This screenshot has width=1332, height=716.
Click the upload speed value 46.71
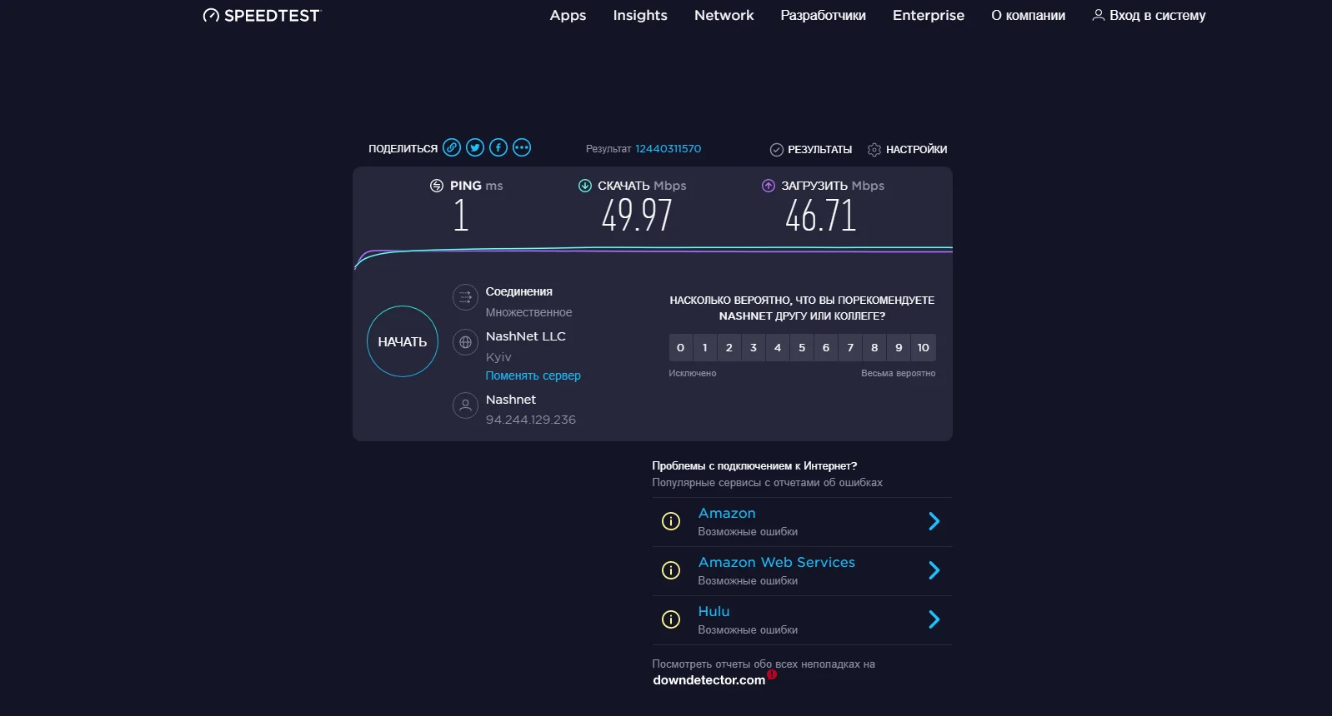pos(821,216)
